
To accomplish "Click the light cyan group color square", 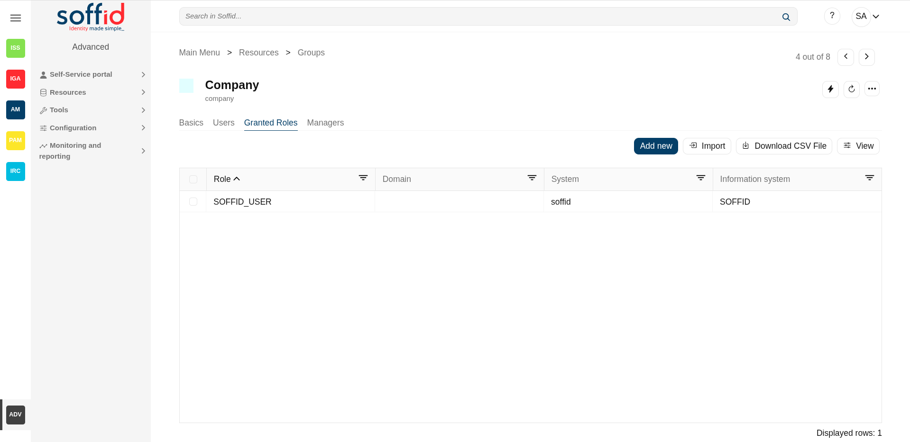I will (186, 86).
